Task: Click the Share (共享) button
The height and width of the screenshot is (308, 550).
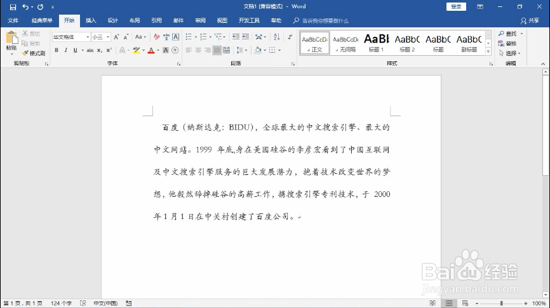Action: tap(530, 21)
